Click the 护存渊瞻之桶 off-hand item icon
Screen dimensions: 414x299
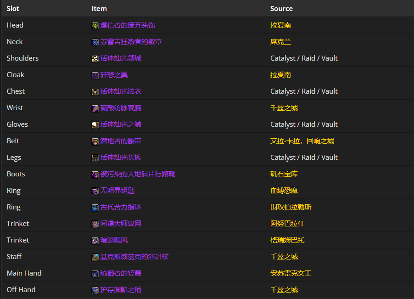pyautogui.click(x=95, y=290)
